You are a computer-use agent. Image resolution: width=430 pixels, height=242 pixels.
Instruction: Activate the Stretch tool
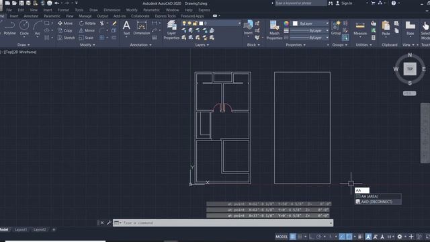(67, 38)
